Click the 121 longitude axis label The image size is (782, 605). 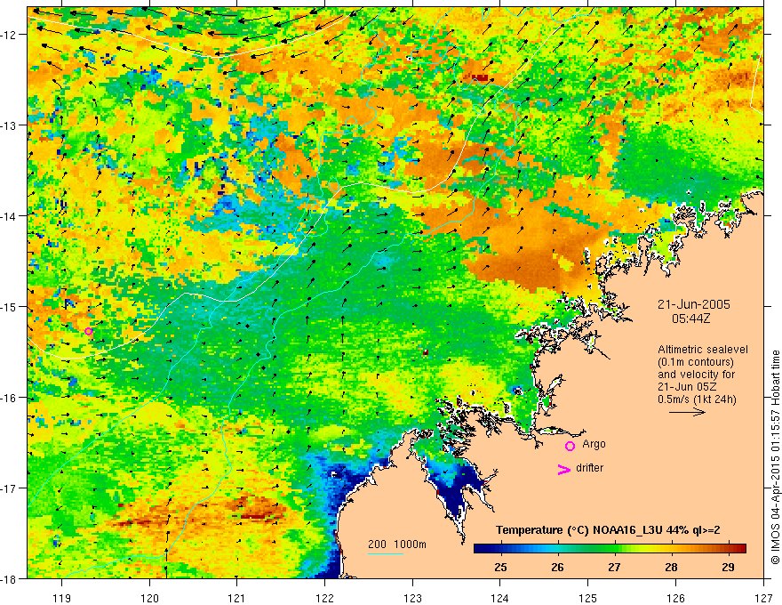coord(237,598)
